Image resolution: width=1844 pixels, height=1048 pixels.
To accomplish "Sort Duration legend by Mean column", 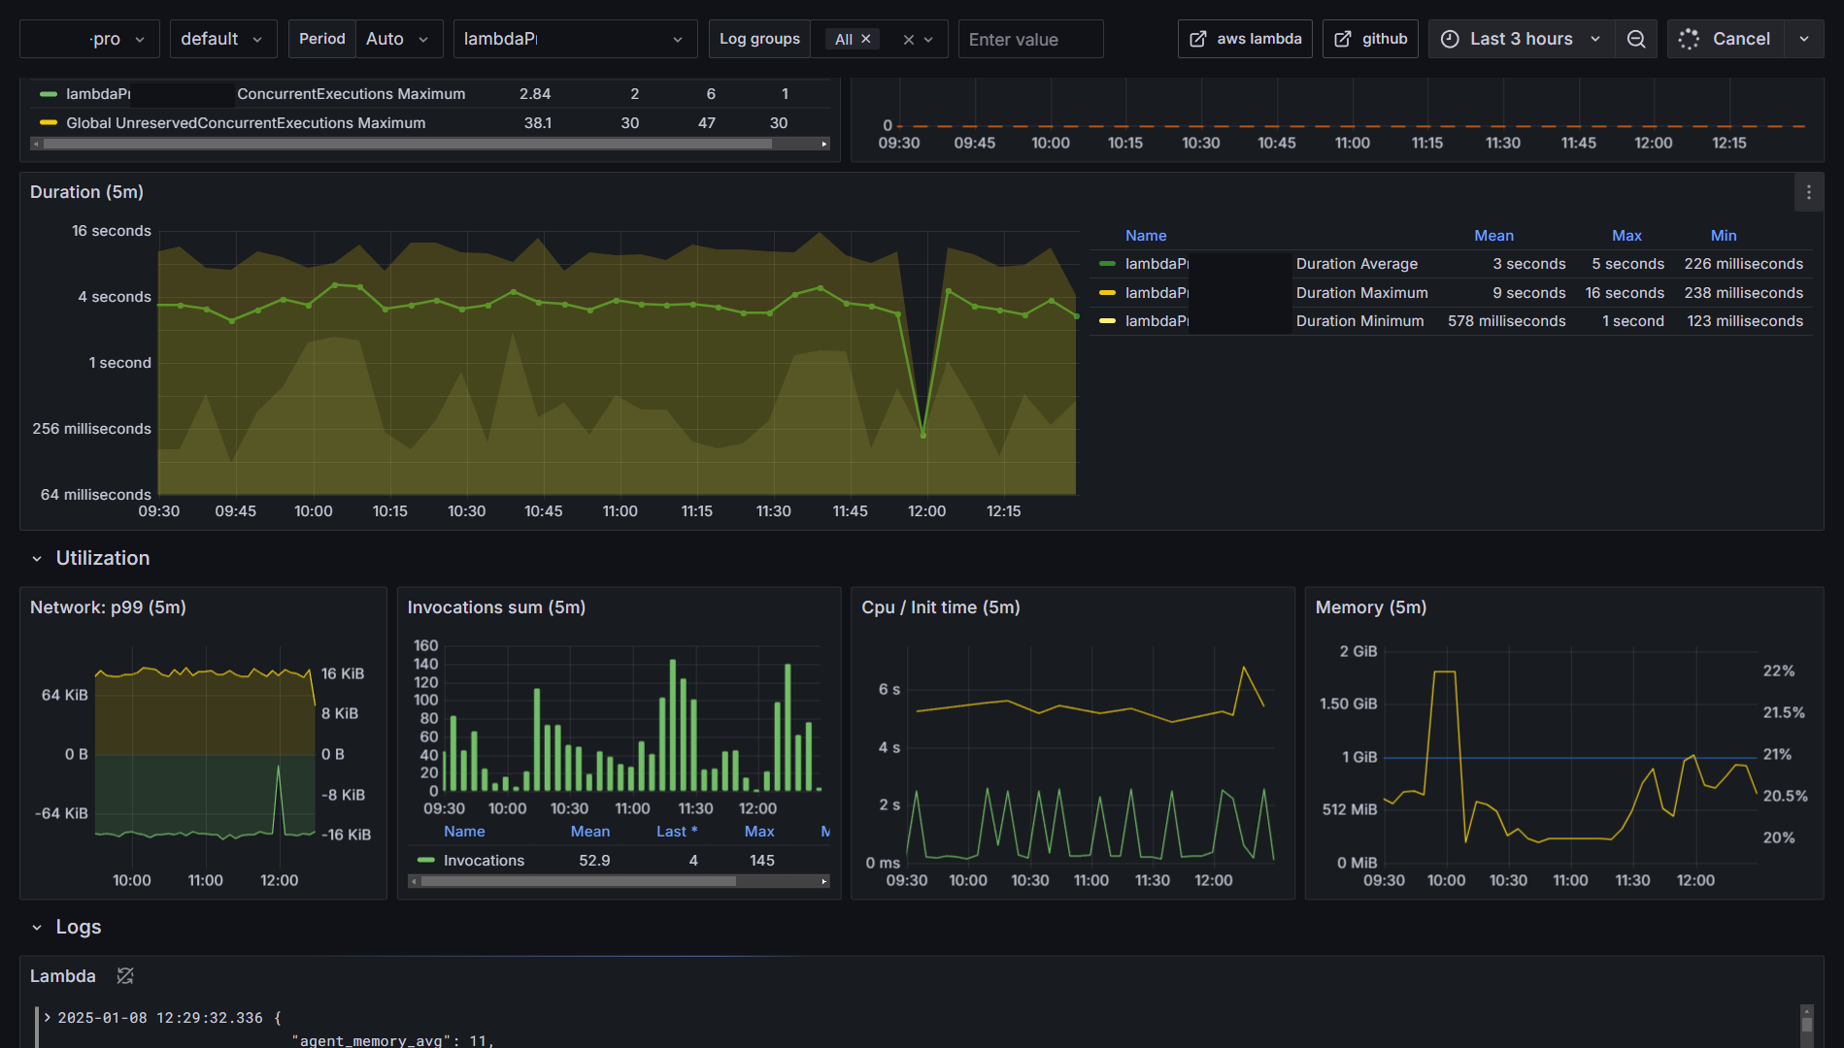I will 1493,236.
